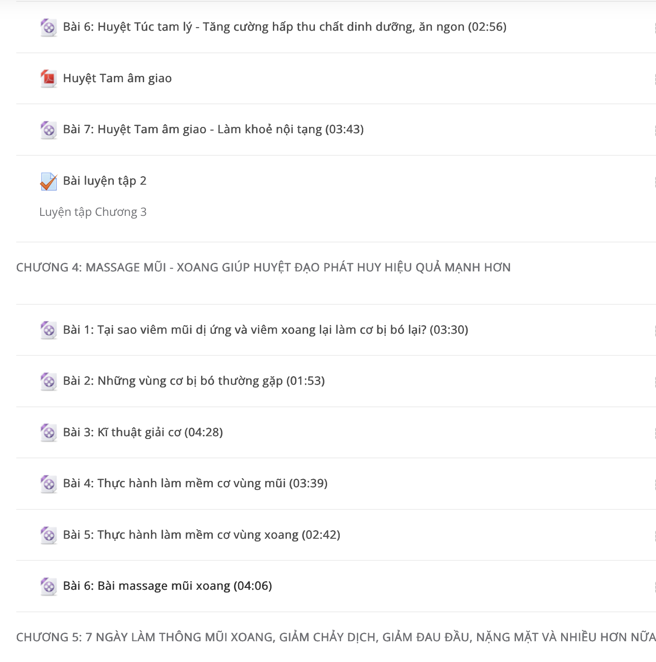Click video icon for Bài 5 vùng xoang
The width and height of the screenshot is (656, 662).
(48, 535)
